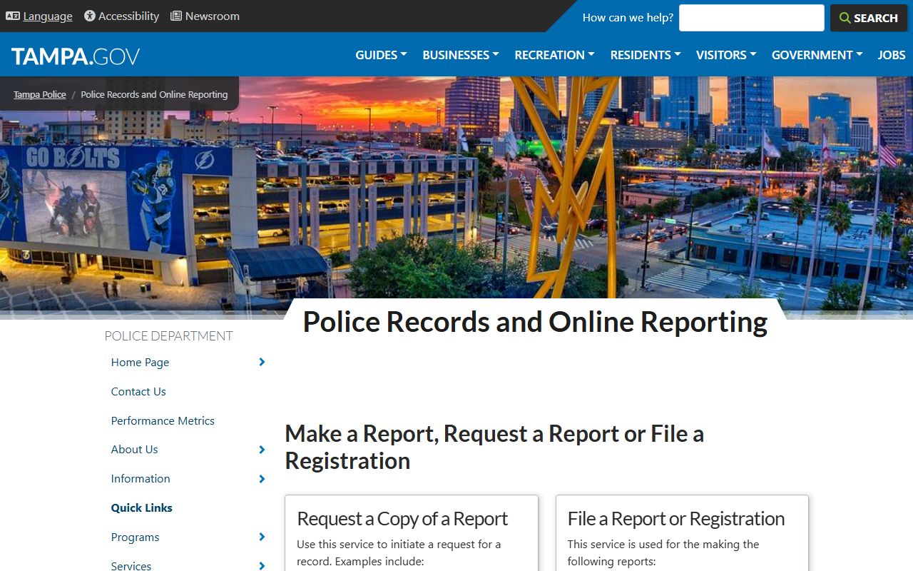The height and width of the screenshot is (571, 913).
Task: Go to the TAMPA.GOV home logo
Action: tap(76, 56)
